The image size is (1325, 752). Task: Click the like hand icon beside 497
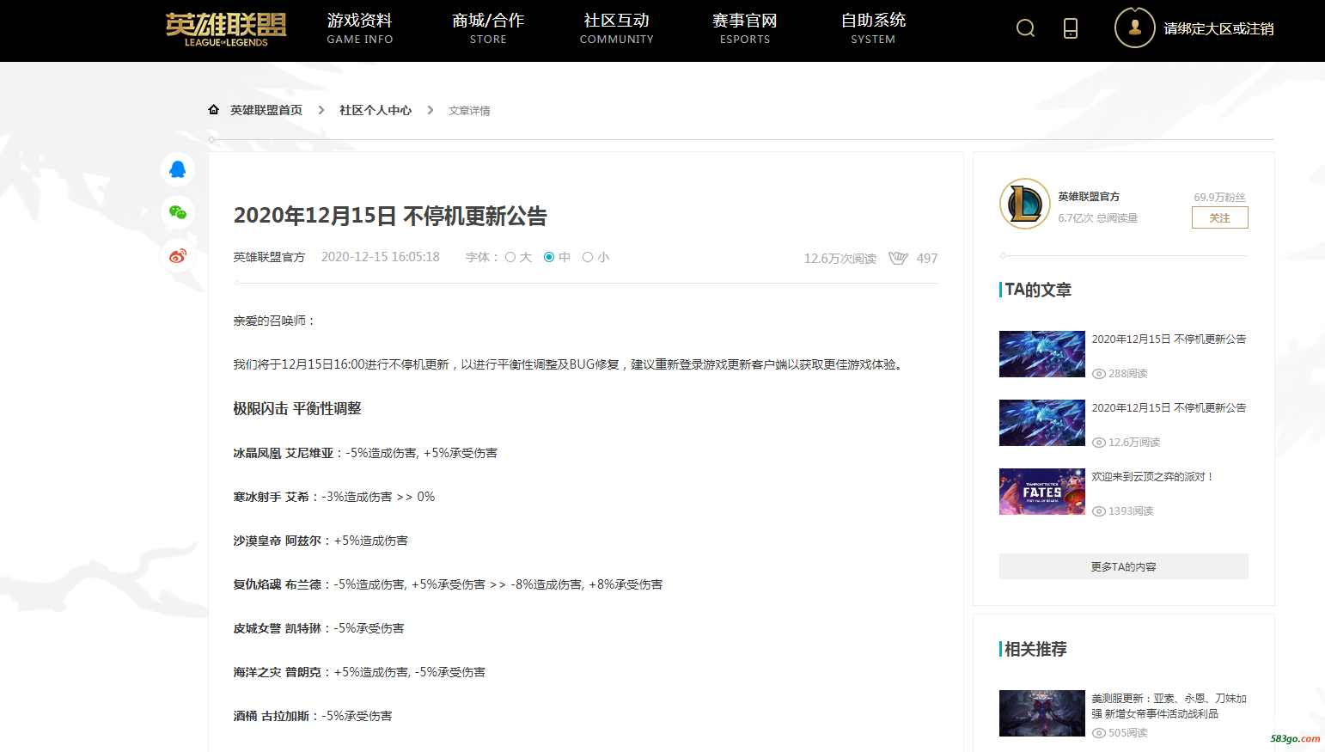coord(898,258)
